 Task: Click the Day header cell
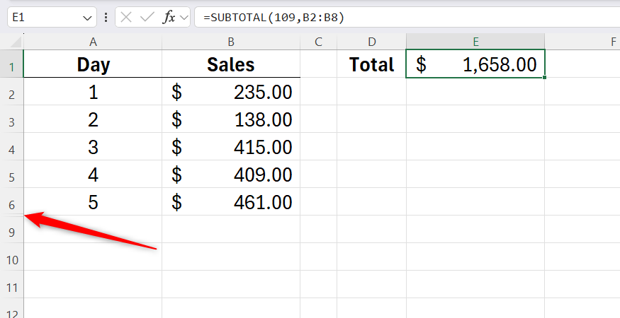click(93, 64)
